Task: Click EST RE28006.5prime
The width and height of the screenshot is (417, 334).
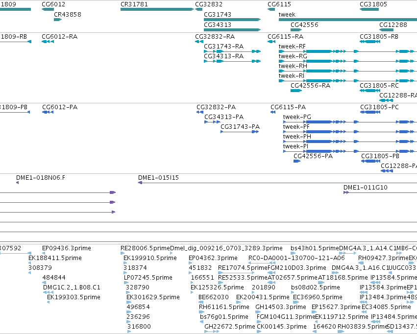Action: tap(123, 253)
